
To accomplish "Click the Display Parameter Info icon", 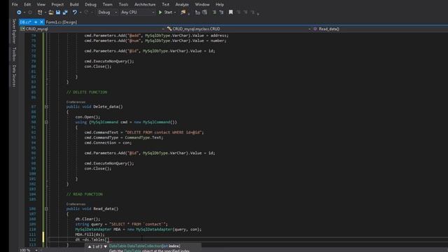I will click(x=204, y=13).
